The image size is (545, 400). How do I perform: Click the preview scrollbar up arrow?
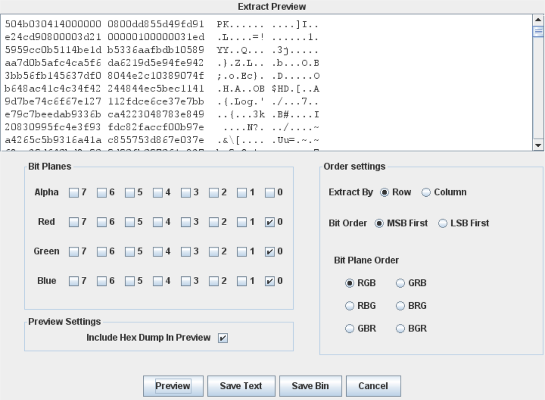pyautogui.click(x=538, y=20)
